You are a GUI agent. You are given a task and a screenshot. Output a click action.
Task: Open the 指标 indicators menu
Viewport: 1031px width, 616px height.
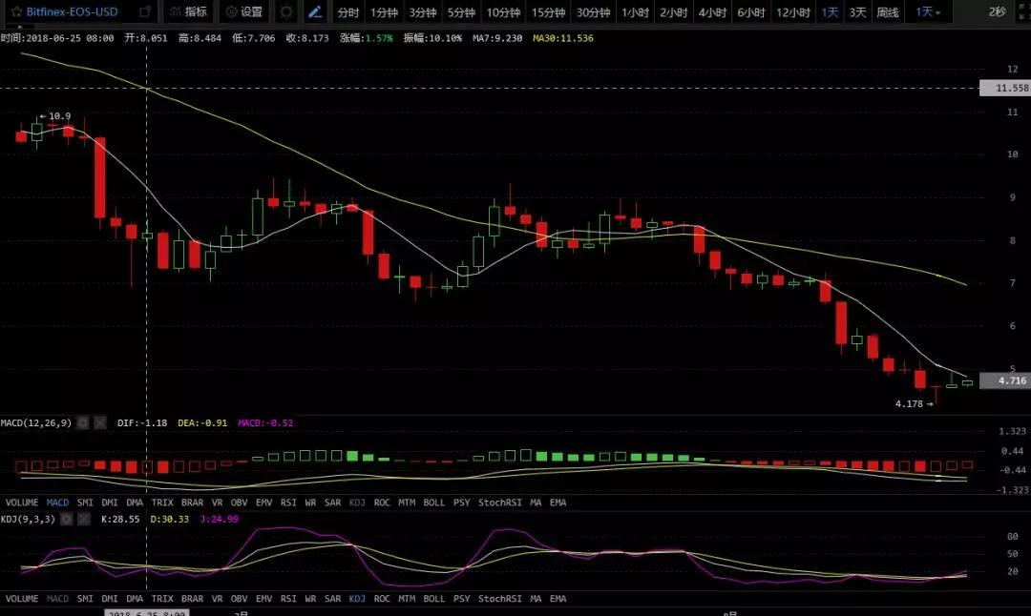(x=187, y=12)
